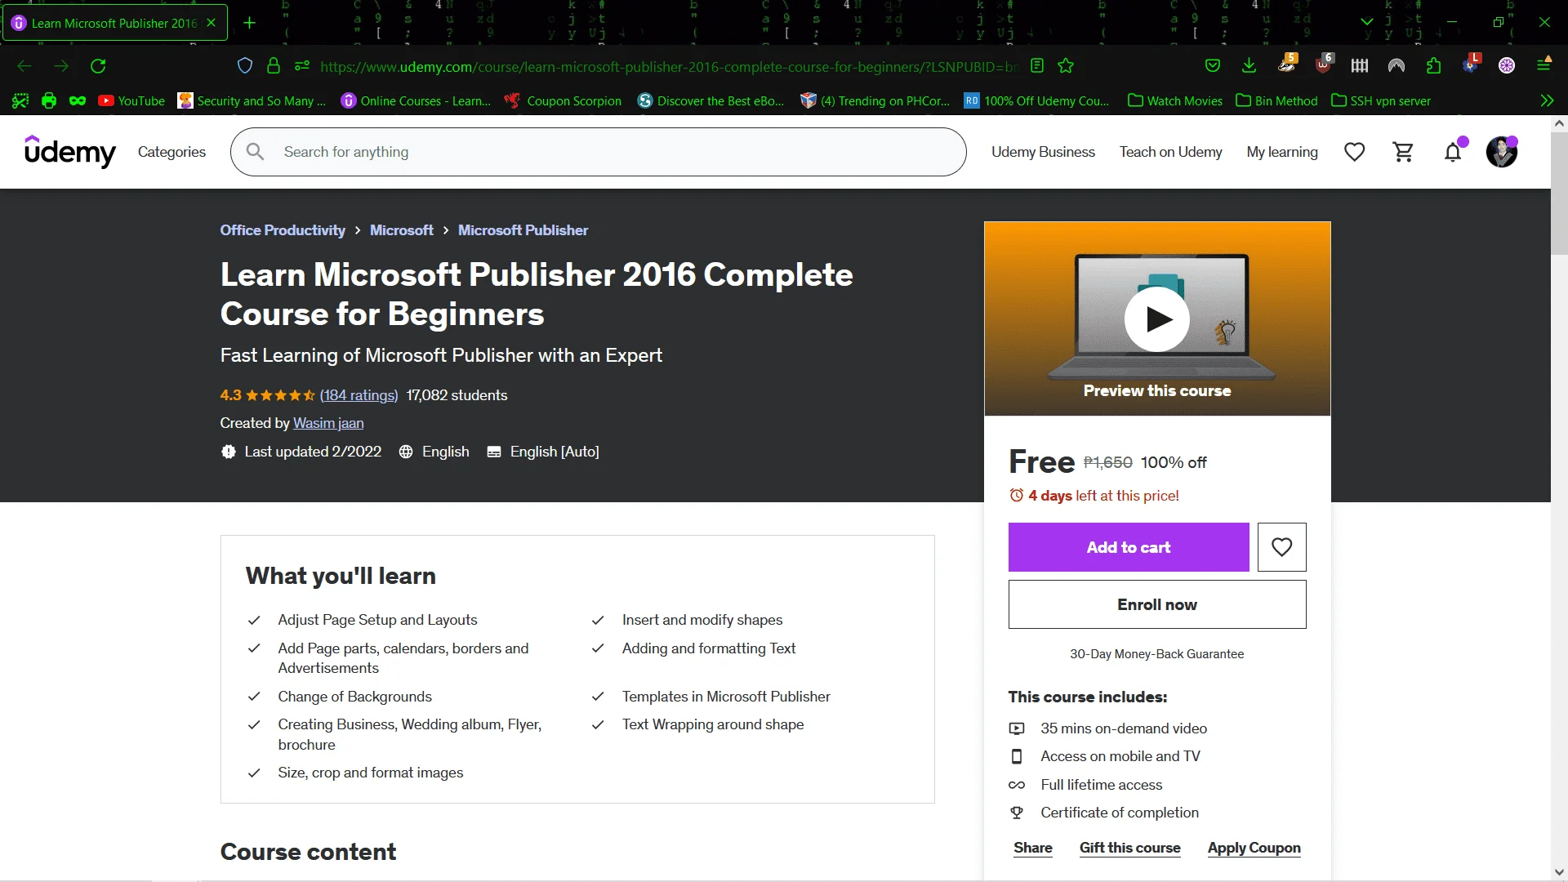
Task: Click Add to cart button
Action: point(1129,547)
